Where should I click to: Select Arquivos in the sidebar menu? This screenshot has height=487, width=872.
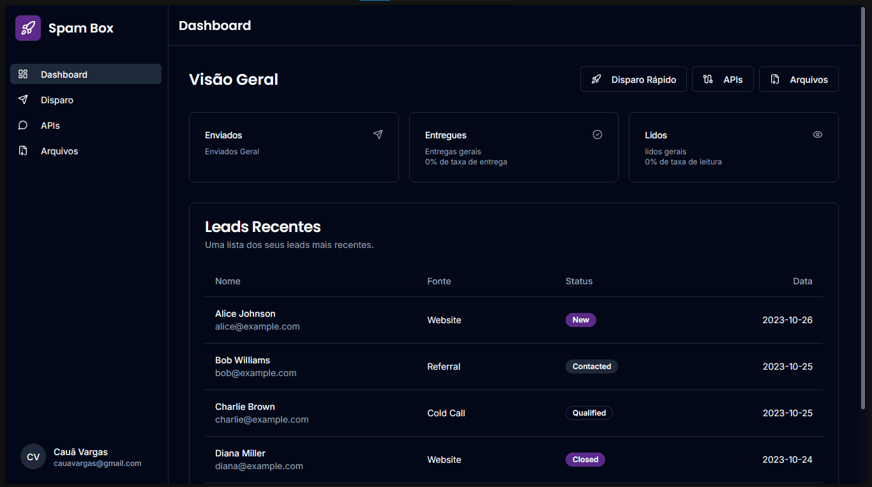point(86,150)
